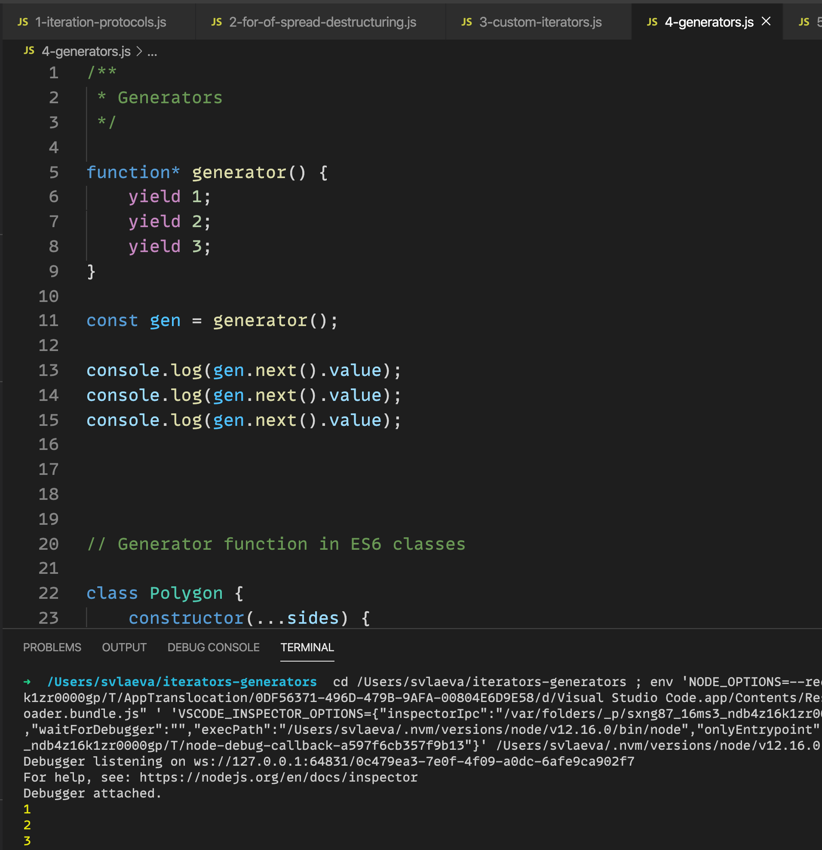Switch to the DEBUG CONSOLE panel

pos(213,647)
